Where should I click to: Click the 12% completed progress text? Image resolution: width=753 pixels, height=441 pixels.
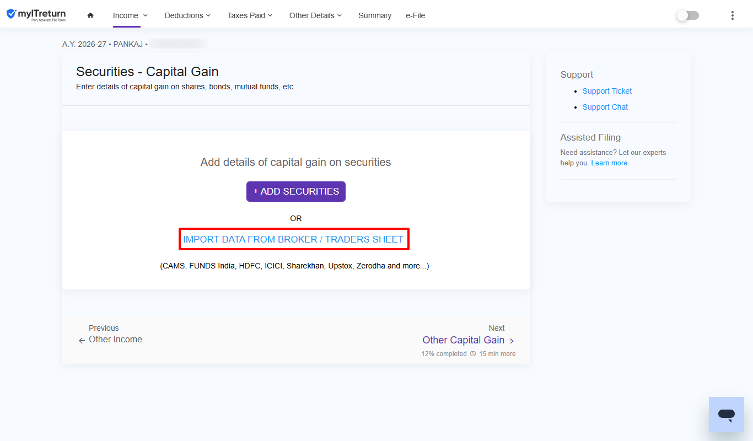pos(444,354)
